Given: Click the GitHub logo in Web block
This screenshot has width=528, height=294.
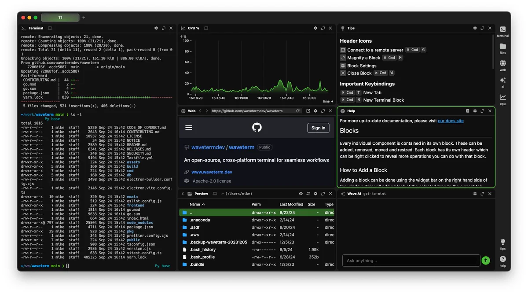Looking at the screenshot, I should (x=257, y=128).
